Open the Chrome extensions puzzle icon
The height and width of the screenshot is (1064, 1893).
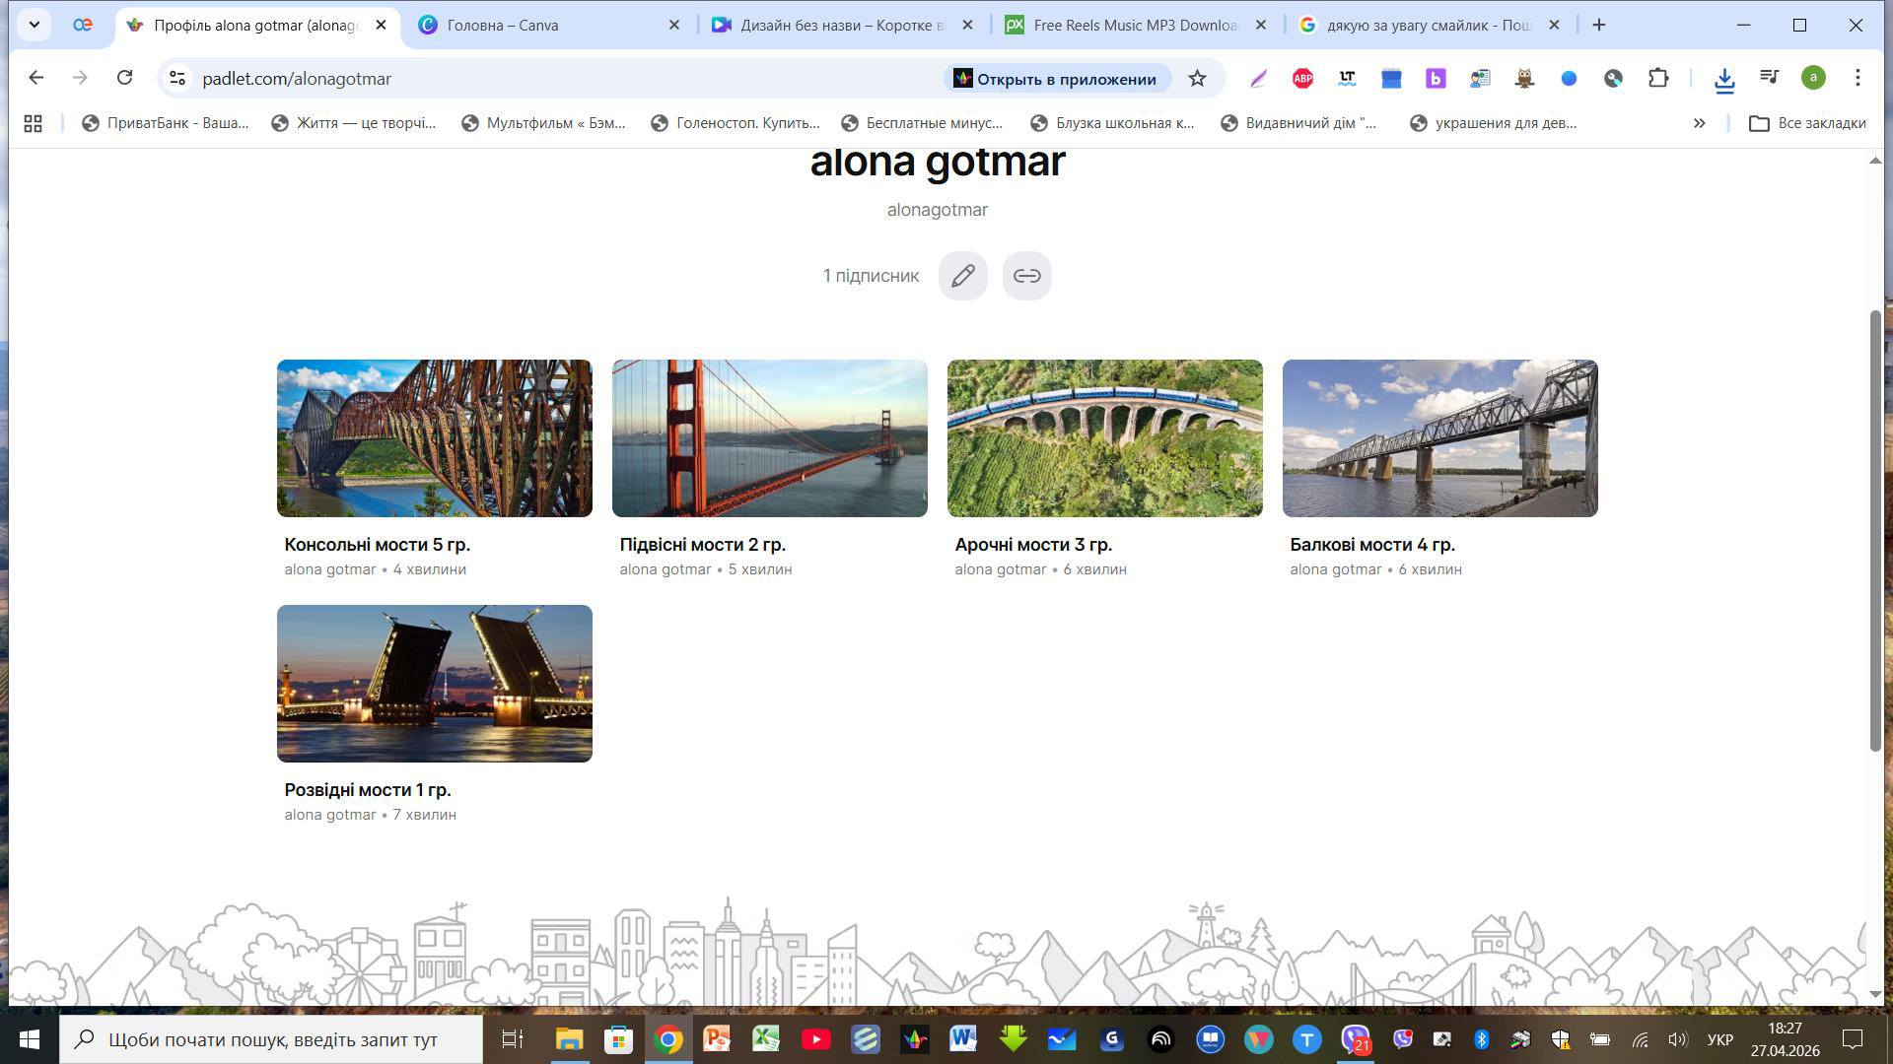coord(1658,79)
